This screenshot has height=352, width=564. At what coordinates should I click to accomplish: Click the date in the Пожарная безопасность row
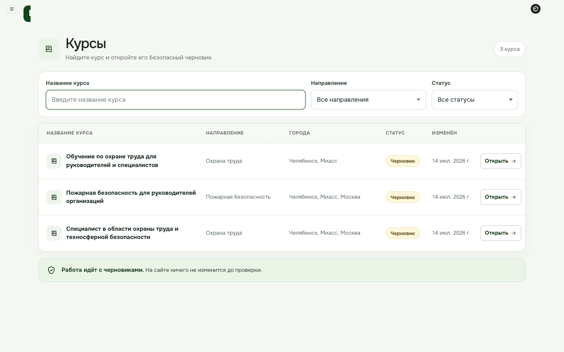point(451,197)
